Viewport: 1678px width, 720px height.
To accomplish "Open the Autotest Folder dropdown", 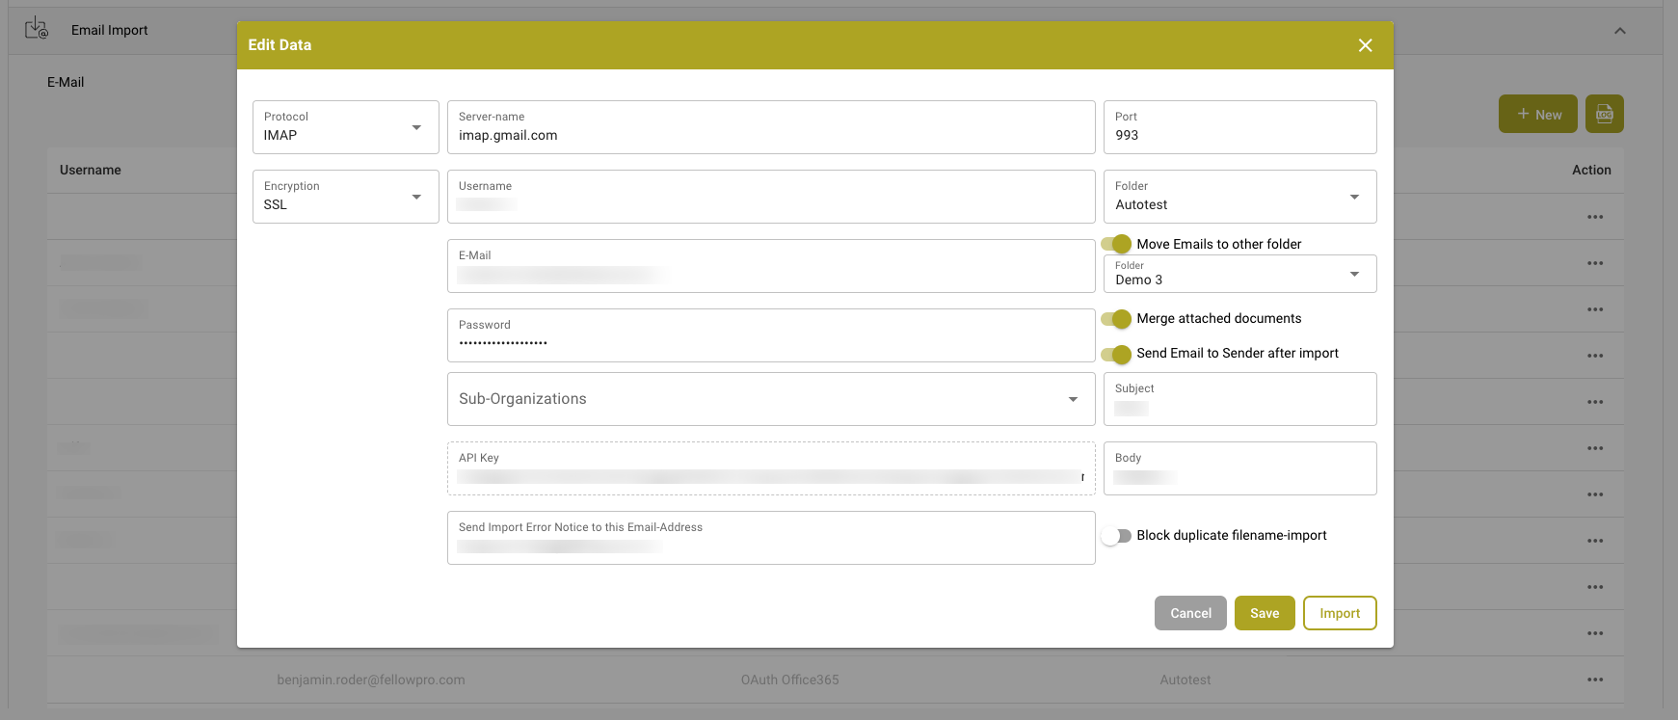I will click(x=1239, y=197).
